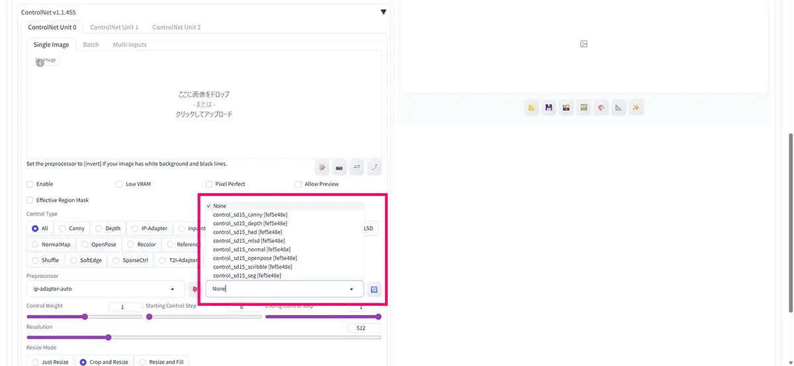Open the Preprocessor ip-adapter-auto dropdown
Viewport: 794px width, 366px height.
(x=106, y=289)
